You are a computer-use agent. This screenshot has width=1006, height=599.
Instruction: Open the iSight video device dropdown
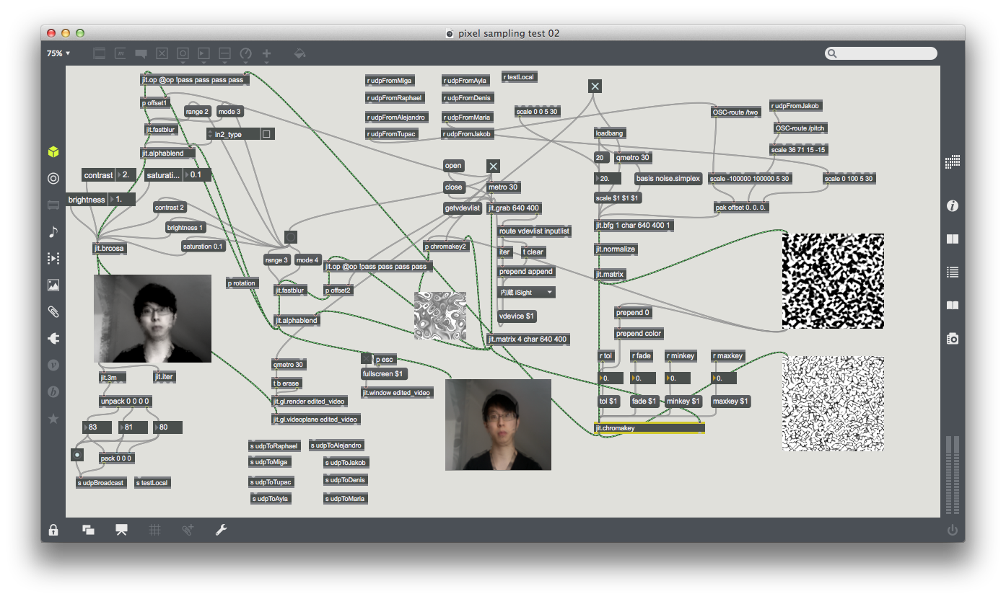click(527, 292)
